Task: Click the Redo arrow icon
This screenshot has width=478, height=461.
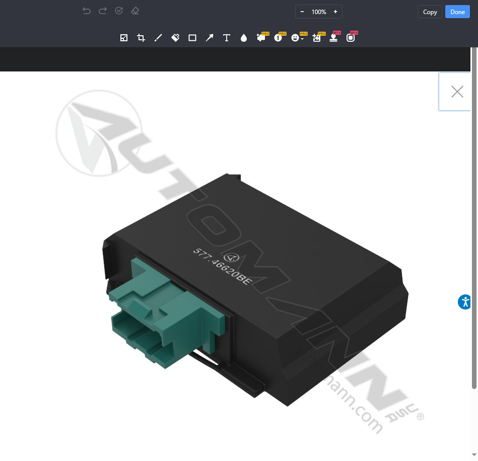Action: click(103, 11)
